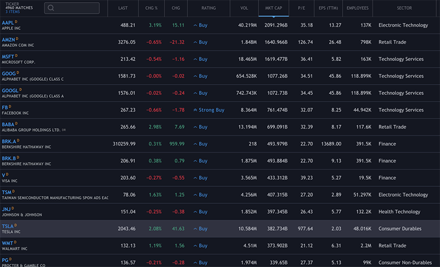Click Berkshire's last price 310259.99
Viewport: 440px width, 267px height.
[124, 144]
